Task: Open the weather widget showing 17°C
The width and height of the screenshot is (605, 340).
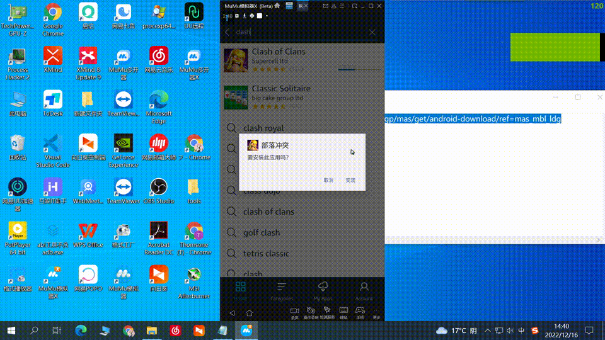Action: pos(456,331)
